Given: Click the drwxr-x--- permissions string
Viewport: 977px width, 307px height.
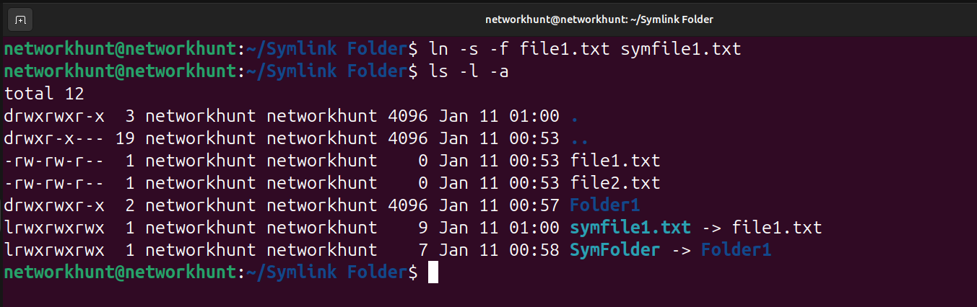Looking at the screenshot, I should click(x=54, y=138).
